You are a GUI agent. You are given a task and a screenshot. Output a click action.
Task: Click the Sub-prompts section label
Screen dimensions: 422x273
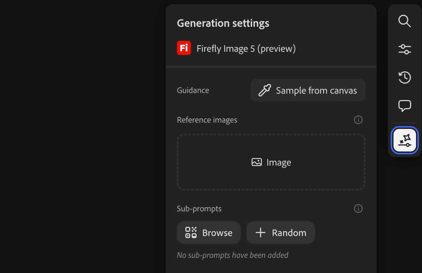click(199, 209)
